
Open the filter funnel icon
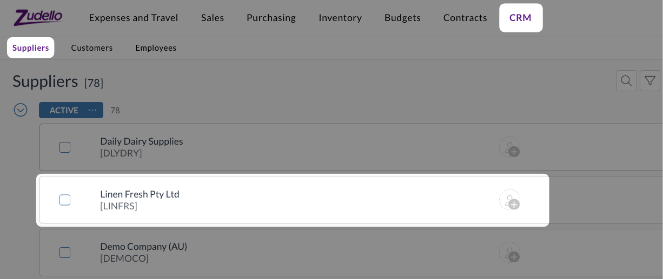650,81
